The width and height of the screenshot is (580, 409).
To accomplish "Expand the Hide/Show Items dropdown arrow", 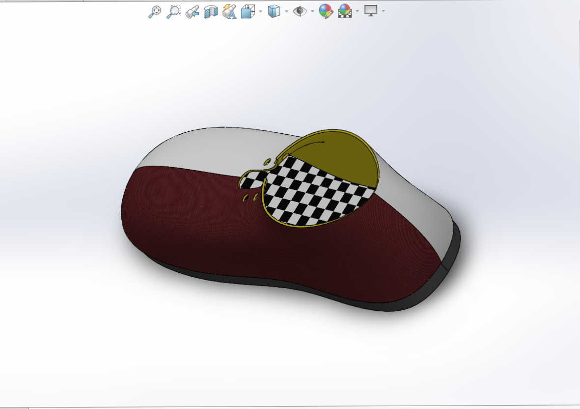I will (312, 11).
